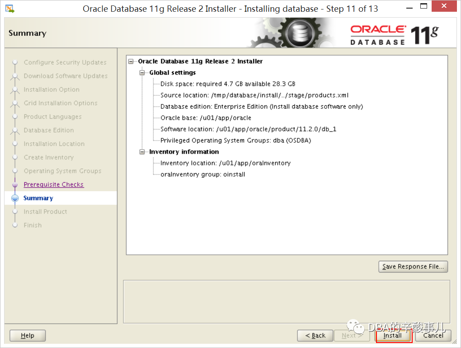Click the Configure Security Updates step bullet

[15, 62]
